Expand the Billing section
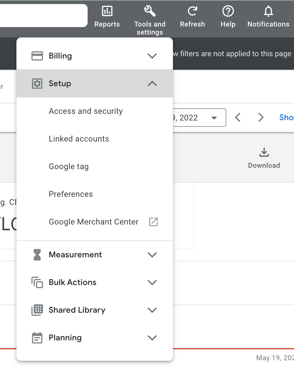Image resolution: width=294 pixels, height=370 pixels. point(152,56)
